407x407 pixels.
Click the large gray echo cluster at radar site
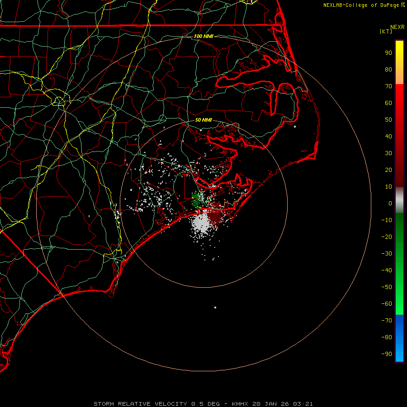[201, 222]
